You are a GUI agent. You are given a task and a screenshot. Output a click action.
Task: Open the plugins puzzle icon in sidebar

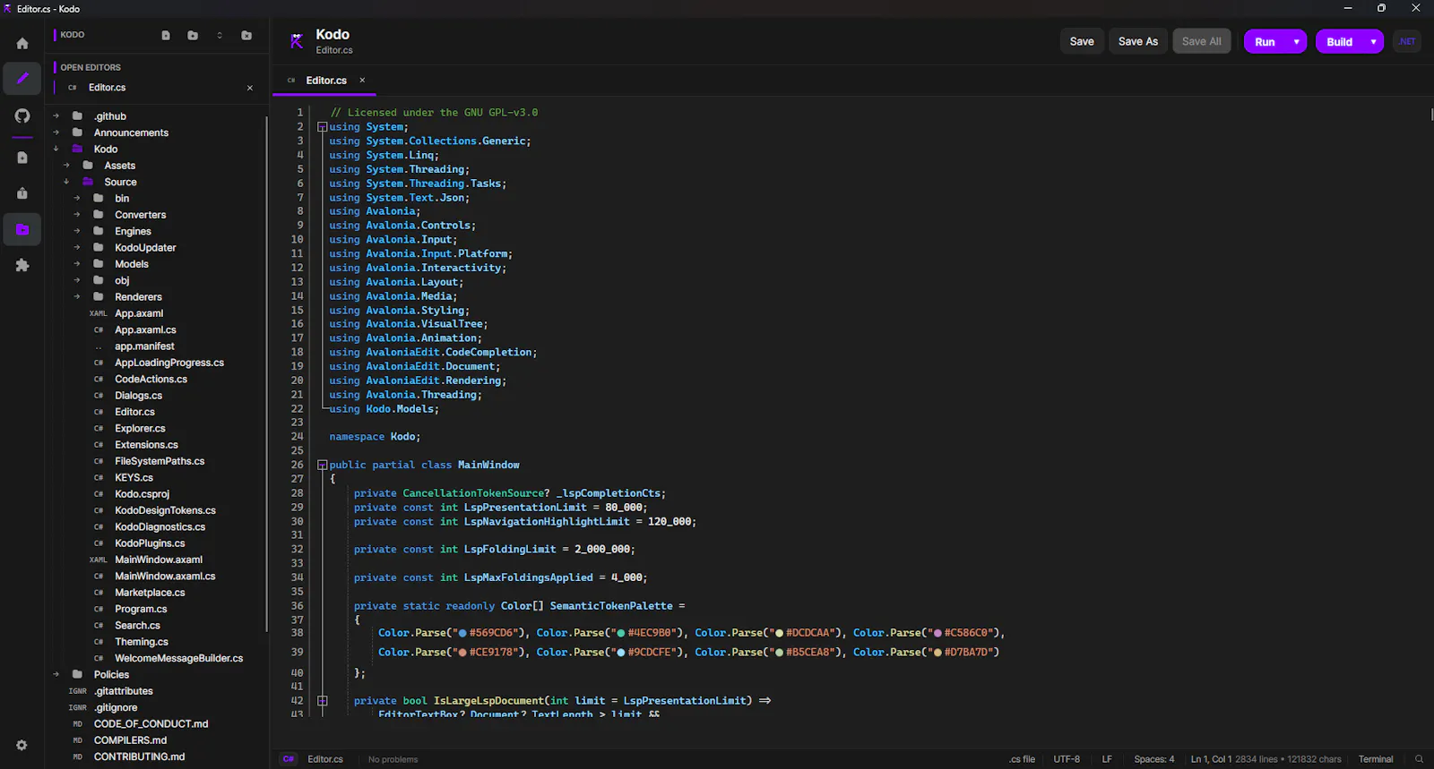pyautogui.click(x=22, y=266)
